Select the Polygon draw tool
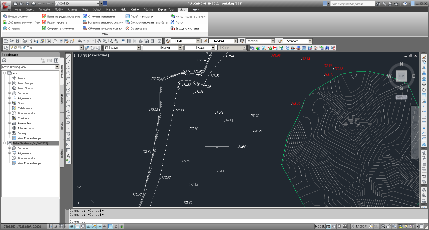 68,73
